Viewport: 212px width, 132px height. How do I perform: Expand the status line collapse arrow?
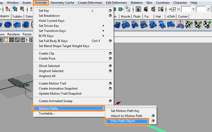coord(31,9)
